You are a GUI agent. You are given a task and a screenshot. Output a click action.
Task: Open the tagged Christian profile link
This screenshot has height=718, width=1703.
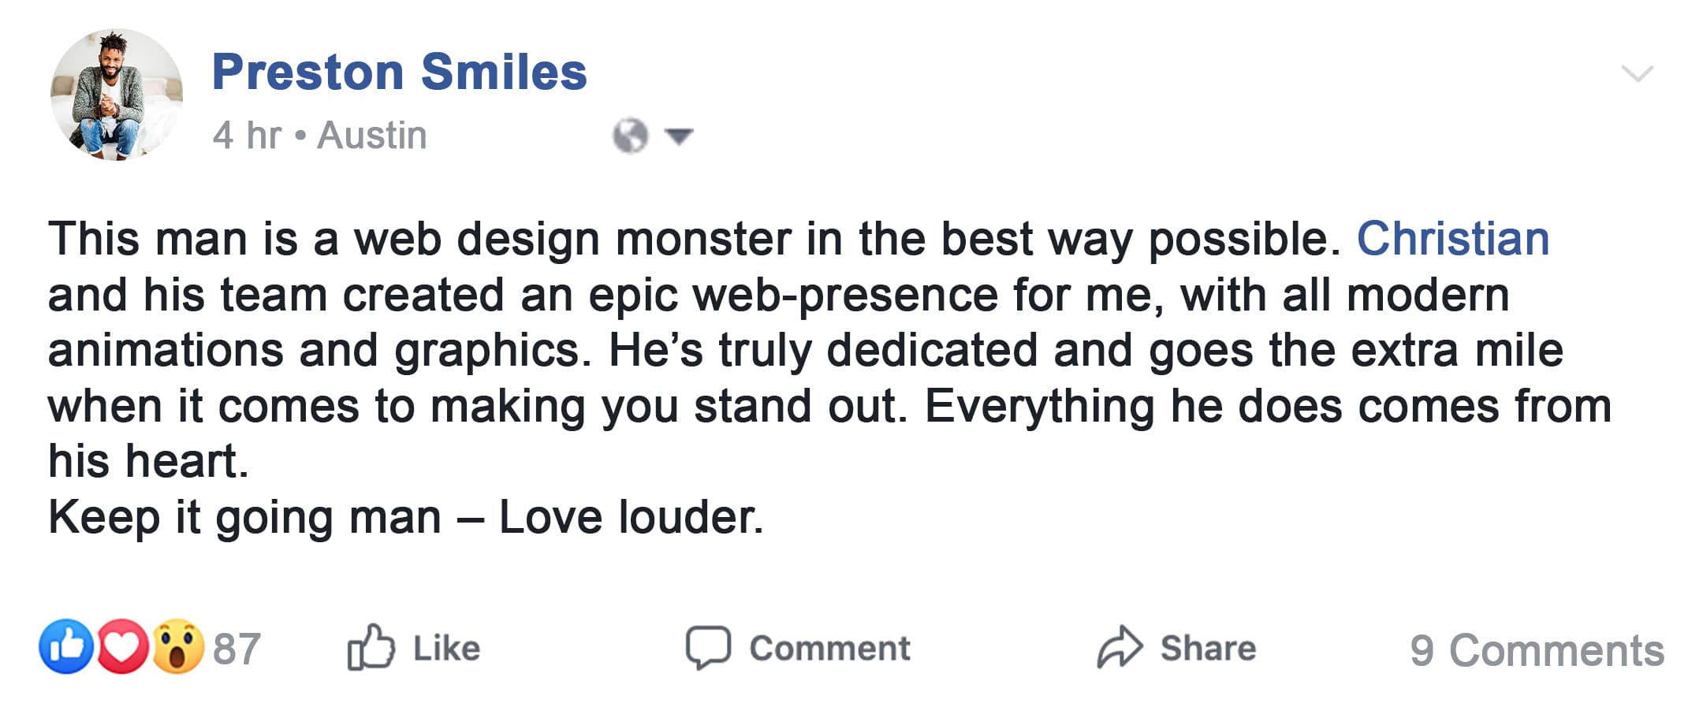pos(1452,239)
